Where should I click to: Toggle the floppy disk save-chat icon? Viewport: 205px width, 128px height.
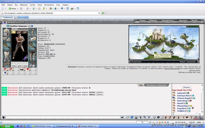pos(136,117)
